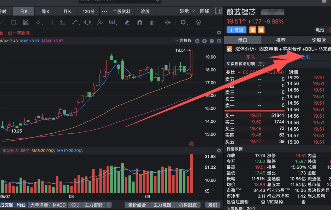
Task: Switch to the 月K tab
Action: click(67, 12)
